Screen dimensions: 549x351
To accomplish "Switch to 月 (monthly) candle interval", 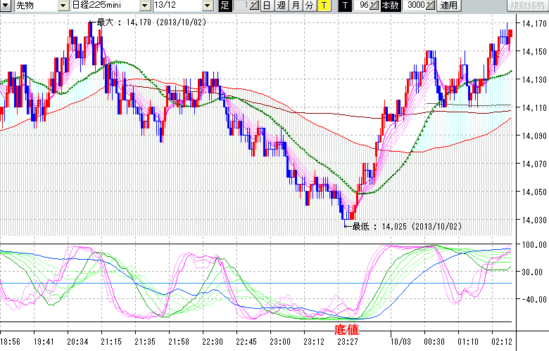I will (295, 6).
